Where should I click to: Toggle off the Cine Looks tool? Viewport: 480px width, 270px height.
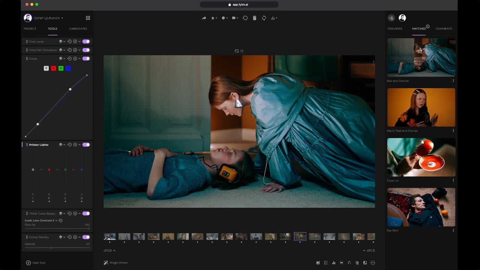tap(86, 42)
